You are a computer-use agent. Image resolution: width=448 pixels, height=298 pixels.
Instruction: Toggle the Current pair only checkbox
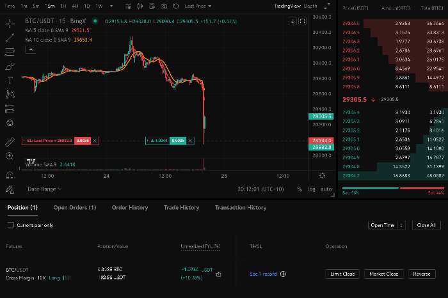(x=11, y=225)
